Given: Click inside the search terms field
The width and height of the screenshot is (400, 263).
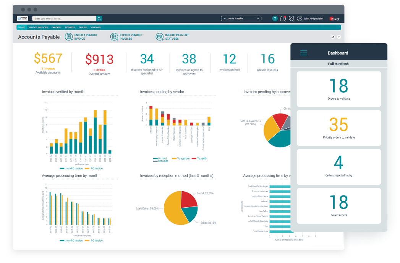Looking at the screenshot, I should [x=63, y=18].
